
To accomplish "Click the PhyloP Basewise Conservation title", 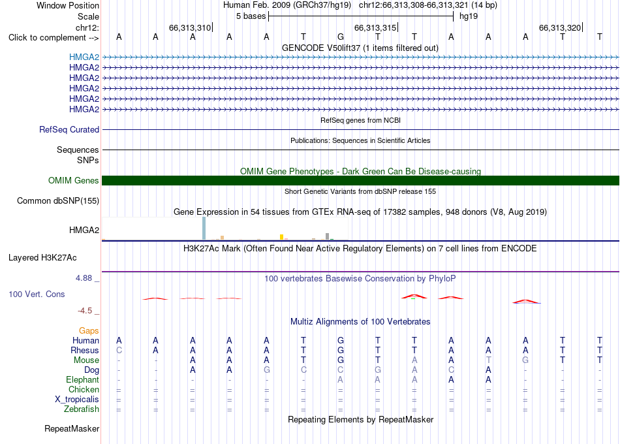I will point(360,279).
